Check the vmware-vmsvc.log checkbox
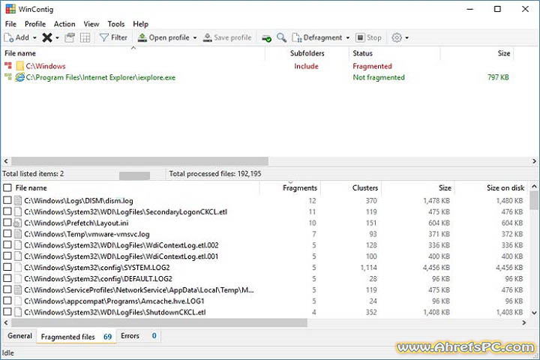 (x=7, y=233)
